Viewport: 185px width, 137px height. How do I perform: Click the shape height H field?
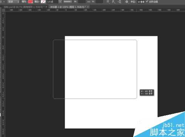pyautogui.click(x=100, y=2)
